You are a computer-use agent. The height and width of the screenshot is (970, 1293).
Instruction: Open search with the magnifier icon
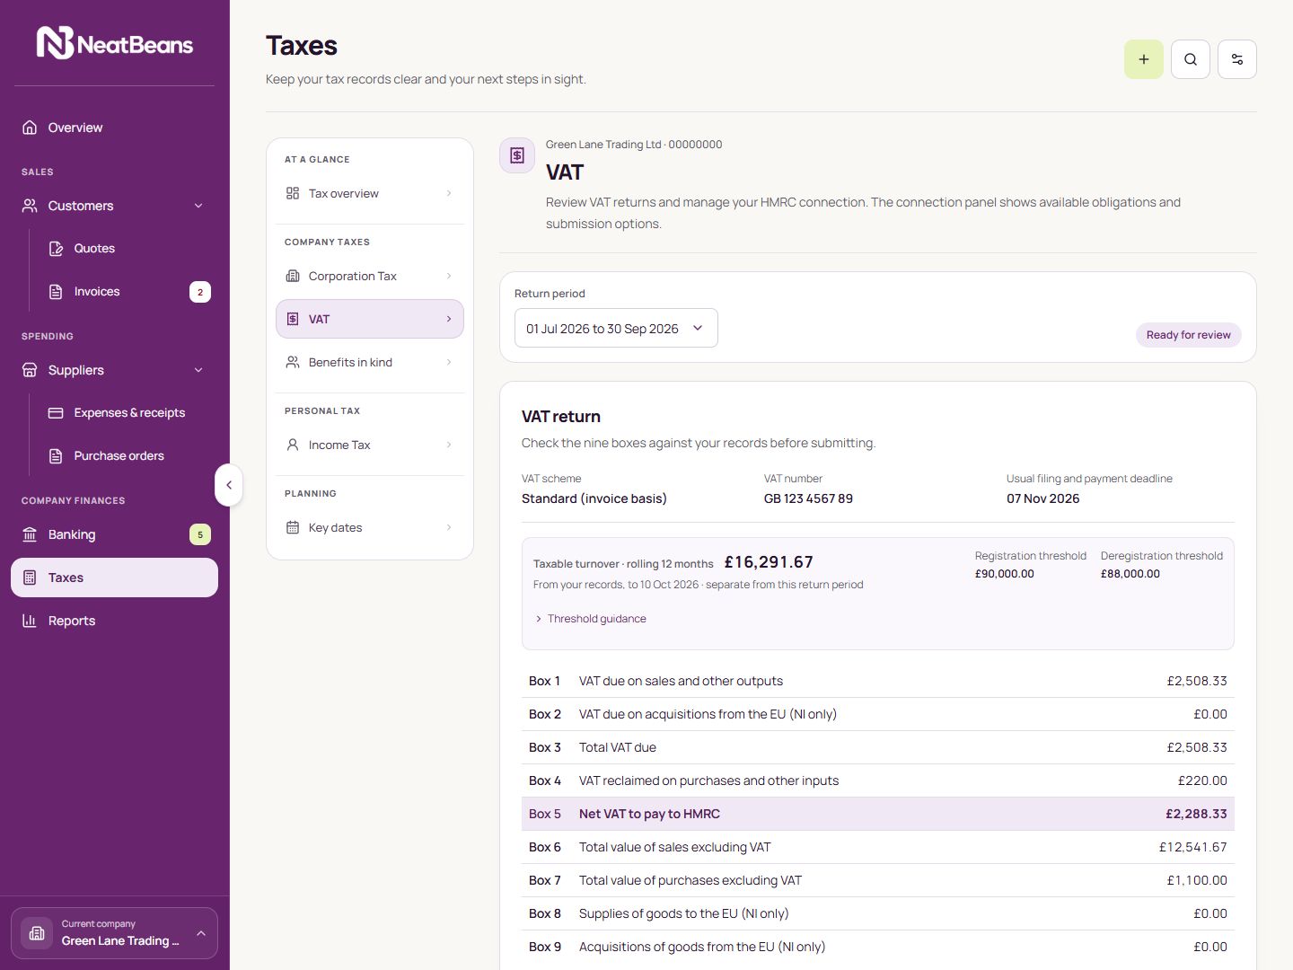[x=1191, y=59]
